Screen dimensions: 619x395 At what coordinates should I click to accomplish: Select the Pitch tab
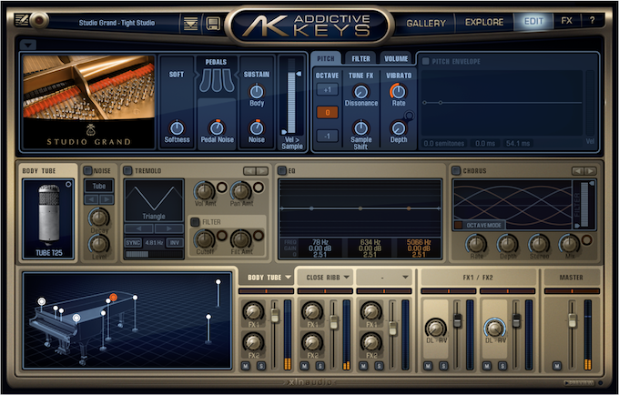coord(326,58)
